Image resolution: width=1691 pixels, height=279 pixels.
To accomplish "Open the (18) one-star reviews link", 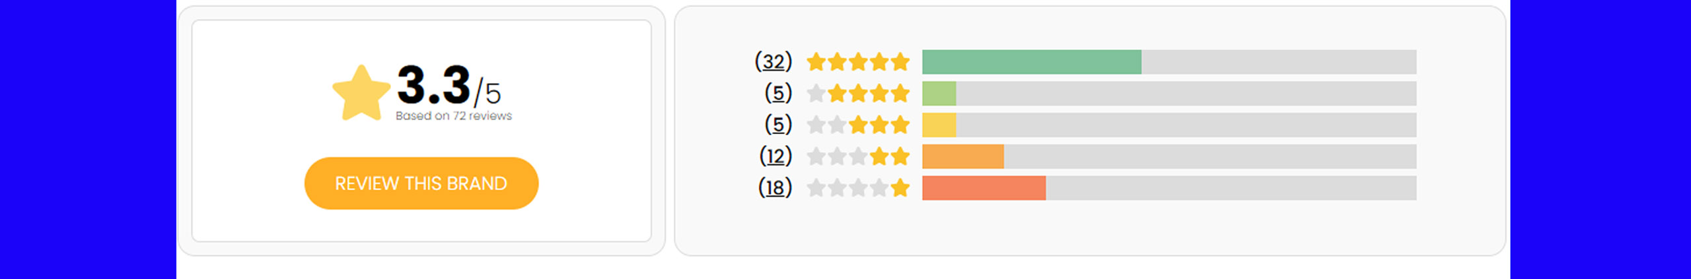I will tap(775, 188).
